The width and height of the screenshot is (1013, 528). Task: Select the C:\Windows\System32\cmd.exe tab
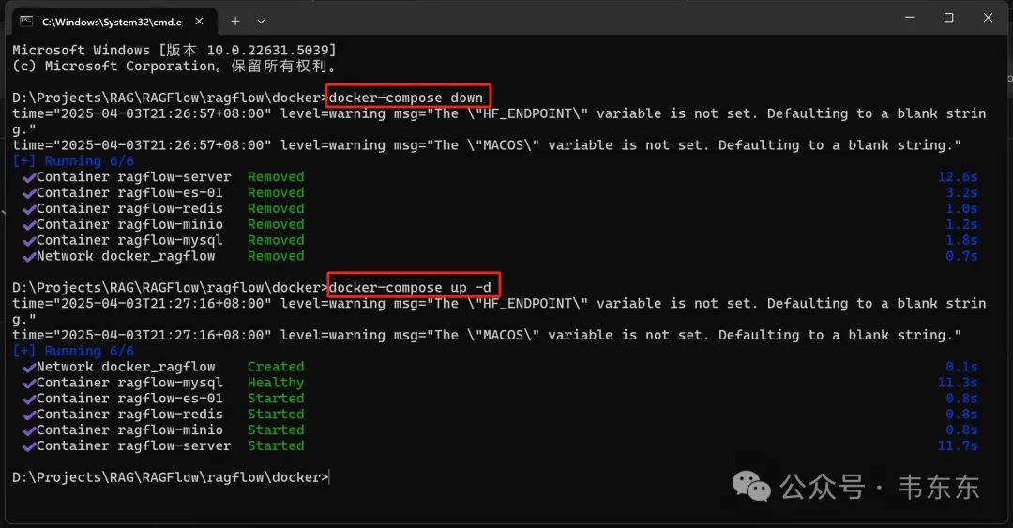click(x=113, y=22)
